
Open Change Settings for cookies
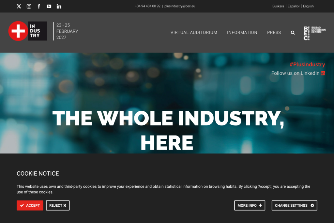click(x=294, y=205)
